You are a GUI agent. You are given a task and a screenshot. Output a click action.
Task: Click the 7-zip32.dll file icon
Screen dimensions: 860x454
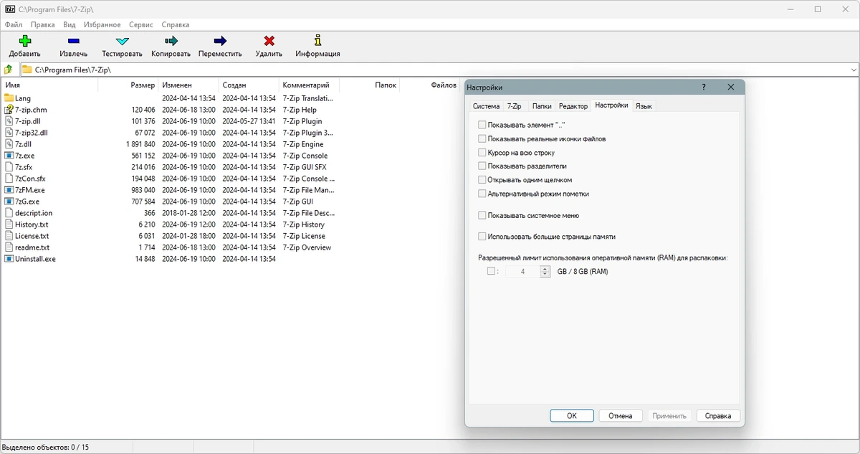click(x=9, y=133)
